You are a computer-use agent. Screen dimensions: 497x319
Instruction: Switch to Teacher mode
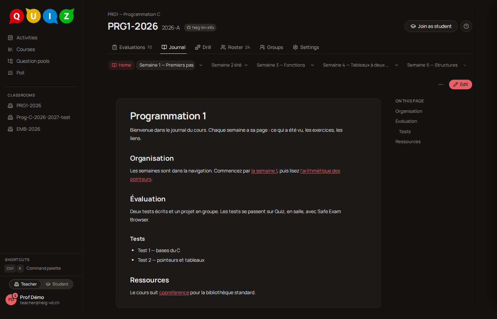[26, 284]
